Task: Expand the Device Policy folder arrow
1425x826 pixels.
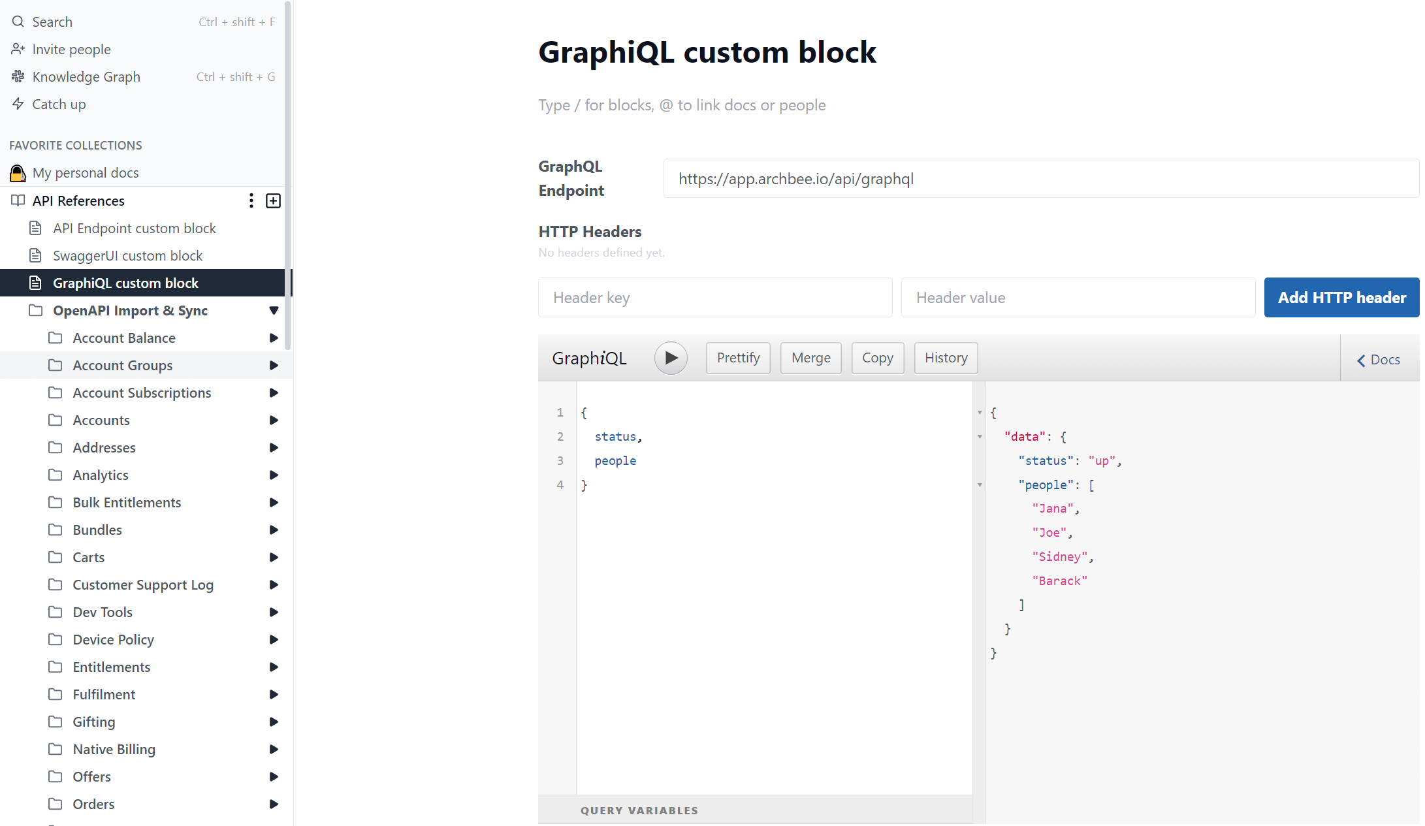Action: tap(274, 639)
